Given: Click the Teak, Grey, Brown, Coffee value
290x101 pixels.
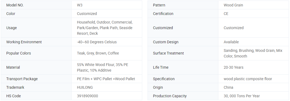Looking at the screenshot, I should click(x=98, y=53).
